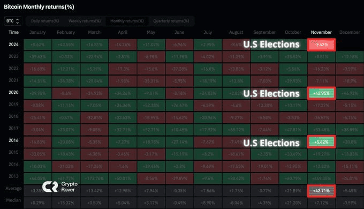Click the December column header
Viewport: 364px width, 209px height.
[x=350, y=32]
